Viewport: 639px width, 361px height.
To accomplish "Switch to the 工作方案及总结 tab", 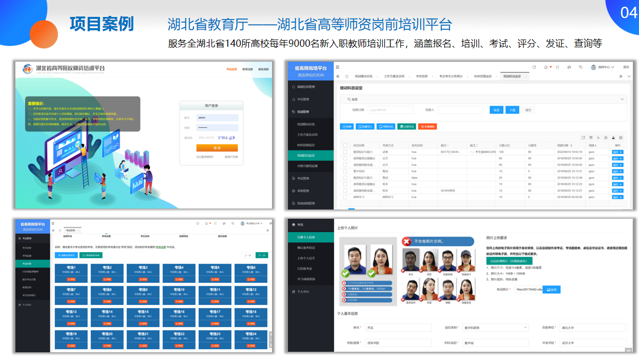I will [x=394, y=76].
